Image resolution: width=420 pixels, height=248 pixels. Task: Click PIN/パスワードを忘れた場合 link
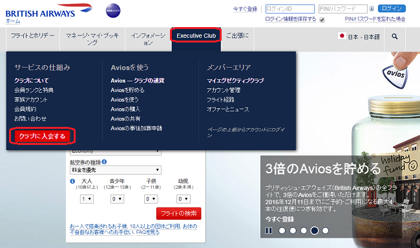pos(375,19)
